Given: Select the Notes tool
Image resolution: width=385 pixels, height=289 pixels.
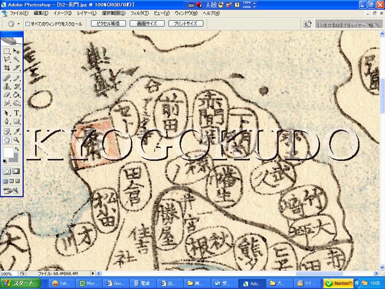Looking at the screenshot, I should coord(7,131).
